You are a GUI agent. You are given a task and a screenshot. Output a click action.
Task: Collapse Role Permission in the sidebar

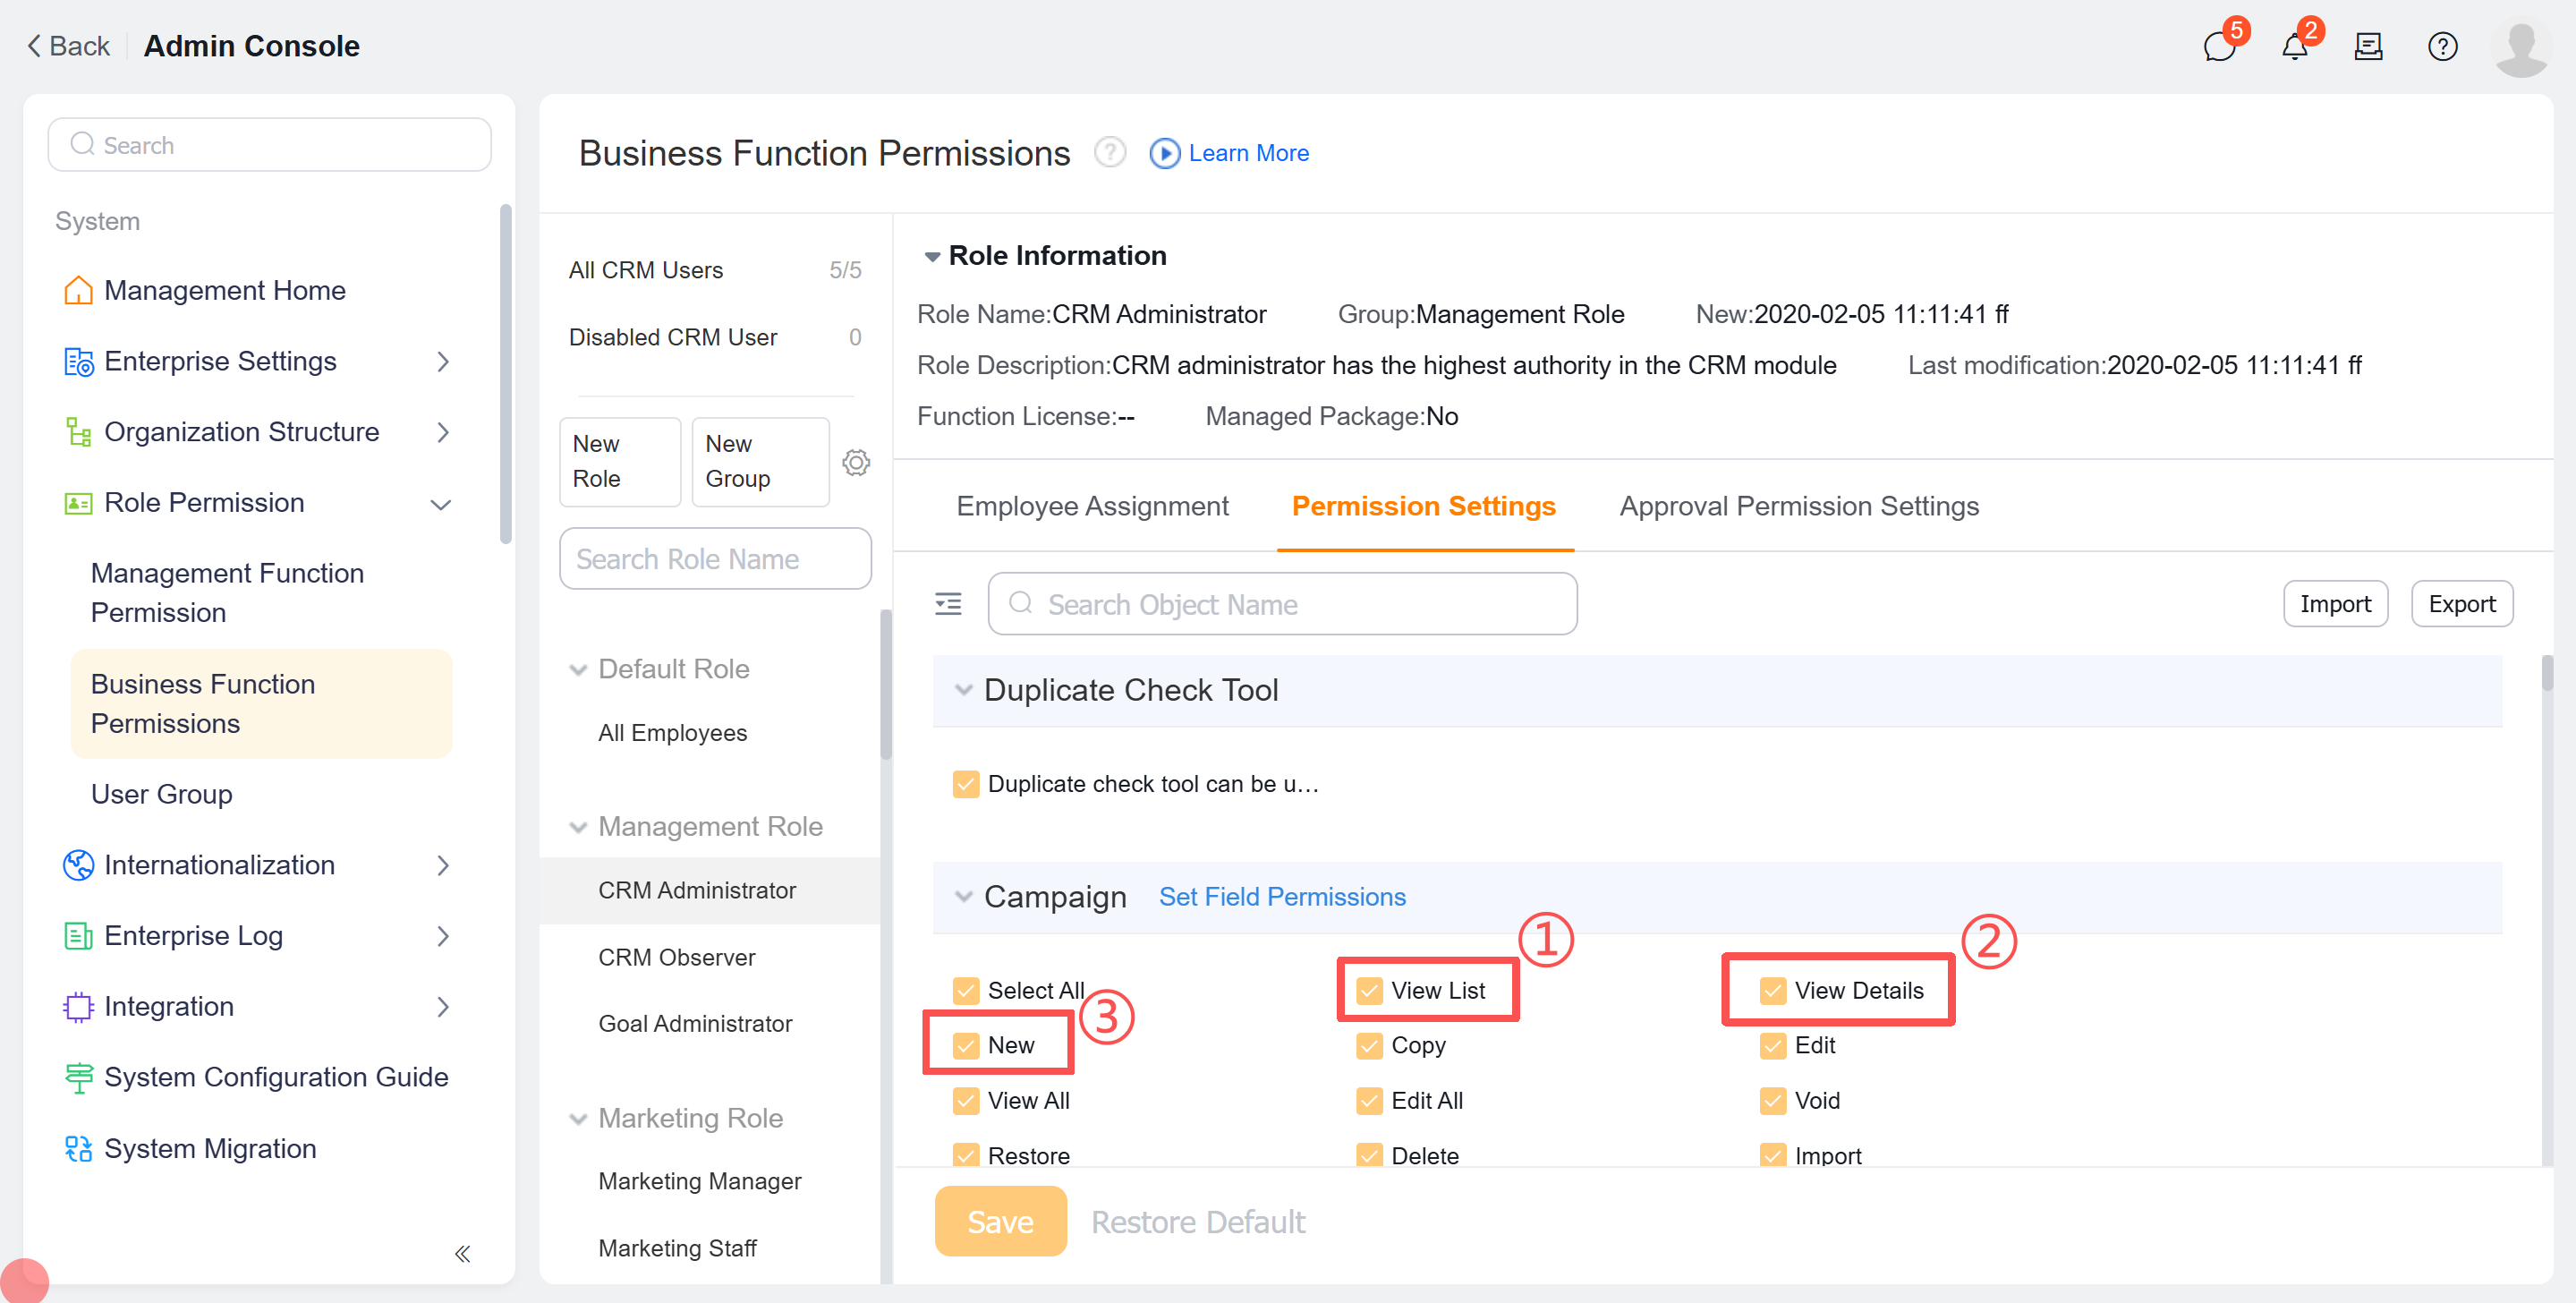441,504
